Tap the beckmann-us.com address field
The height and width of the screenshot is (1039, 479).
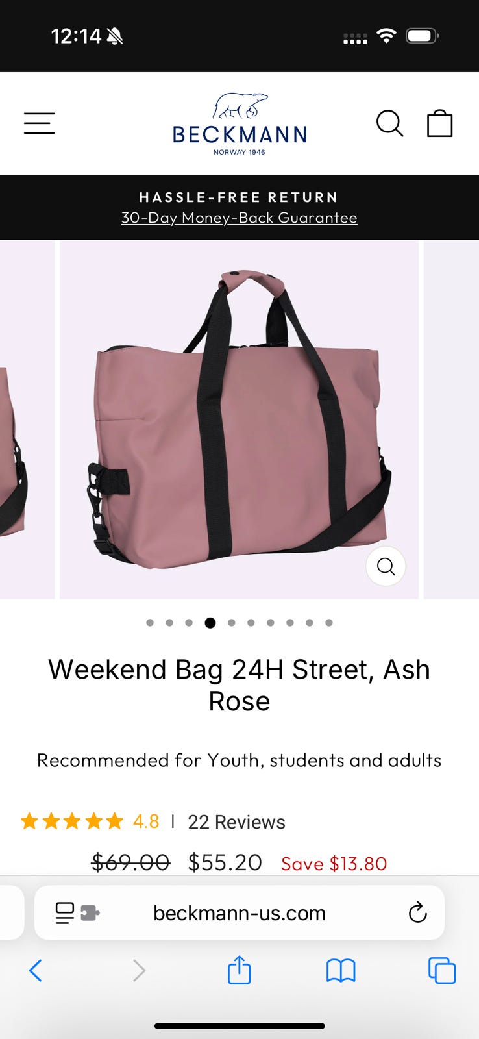click(239, 912)
